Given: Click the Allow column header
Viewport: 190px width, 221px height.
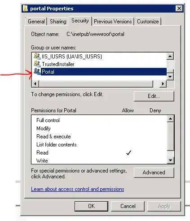Looking at the screenshot, I should coord(128,110).
